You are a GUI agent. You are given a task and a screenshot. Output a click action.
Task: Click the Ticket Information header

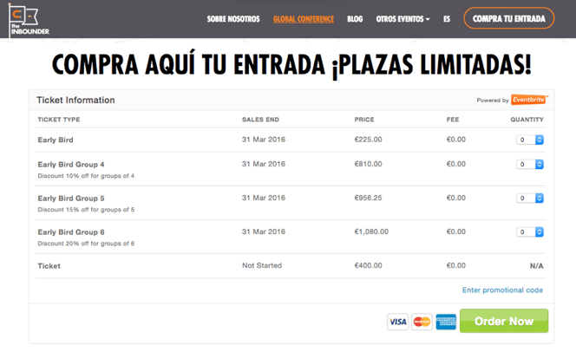click(x=75, y=100)
